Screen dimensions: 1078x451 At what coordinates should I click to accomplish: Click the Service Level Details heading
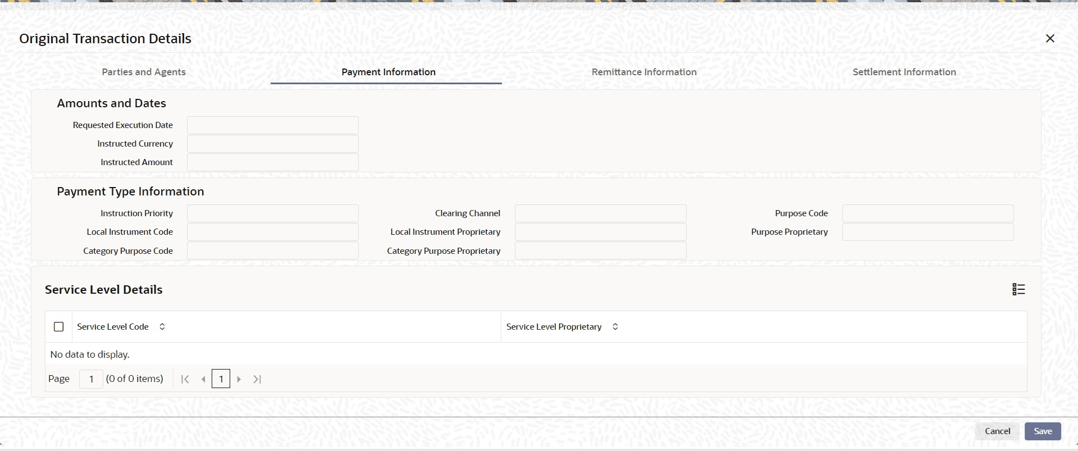[x=104, y=290]
